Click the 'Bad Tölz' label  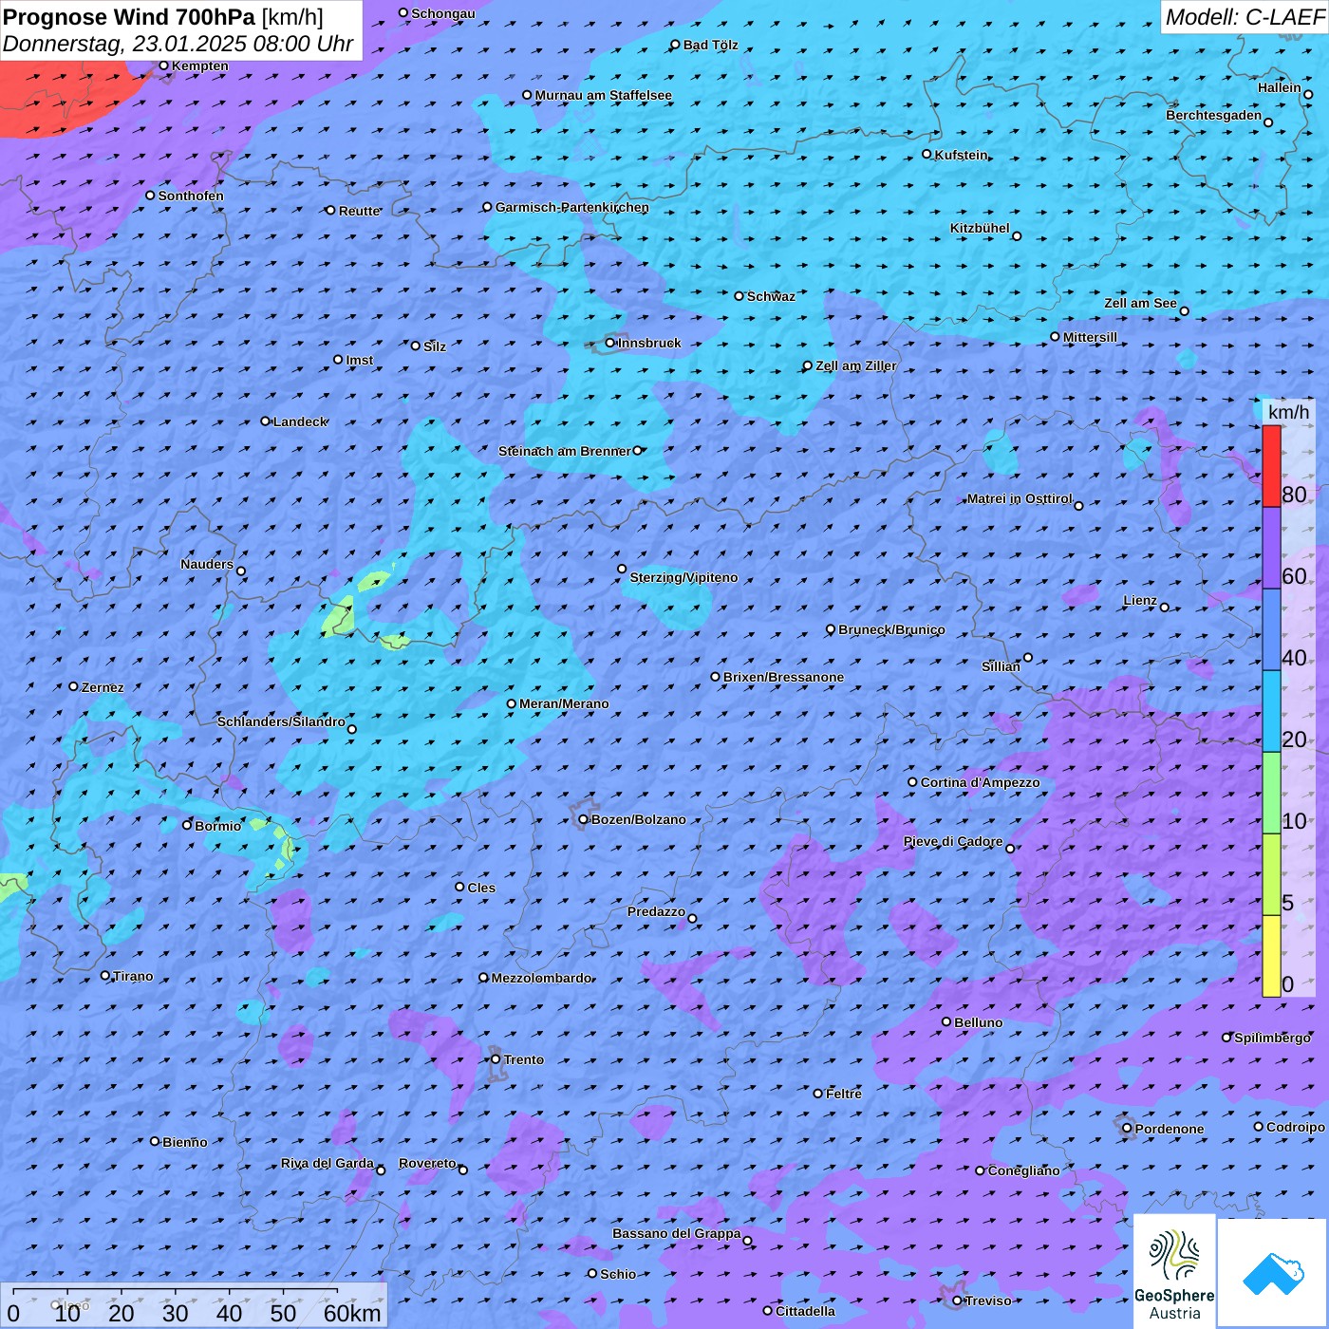(710, 45)
